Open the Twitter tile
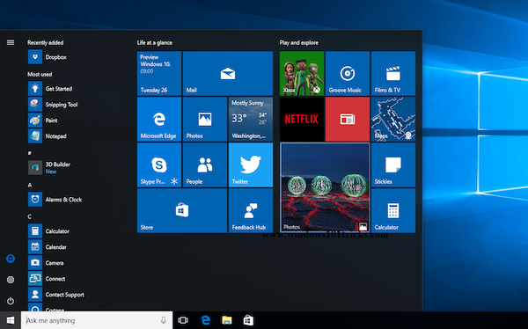Image resolution: width=528 pixels, height=329 pixels. pos(251,165)
